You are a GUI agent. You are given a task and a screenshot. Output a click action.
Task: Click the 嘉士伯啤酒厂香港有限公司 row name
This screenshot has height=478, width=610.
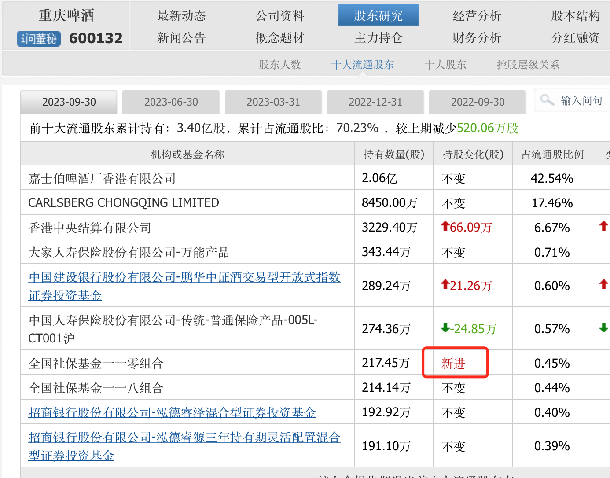(x=102, y=178)
